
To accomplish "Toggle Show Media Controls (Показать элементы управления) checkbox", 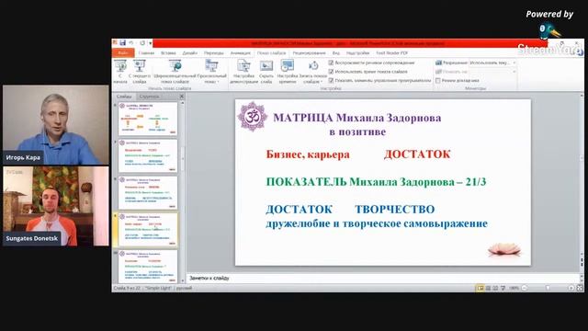I will pos(331,80).
